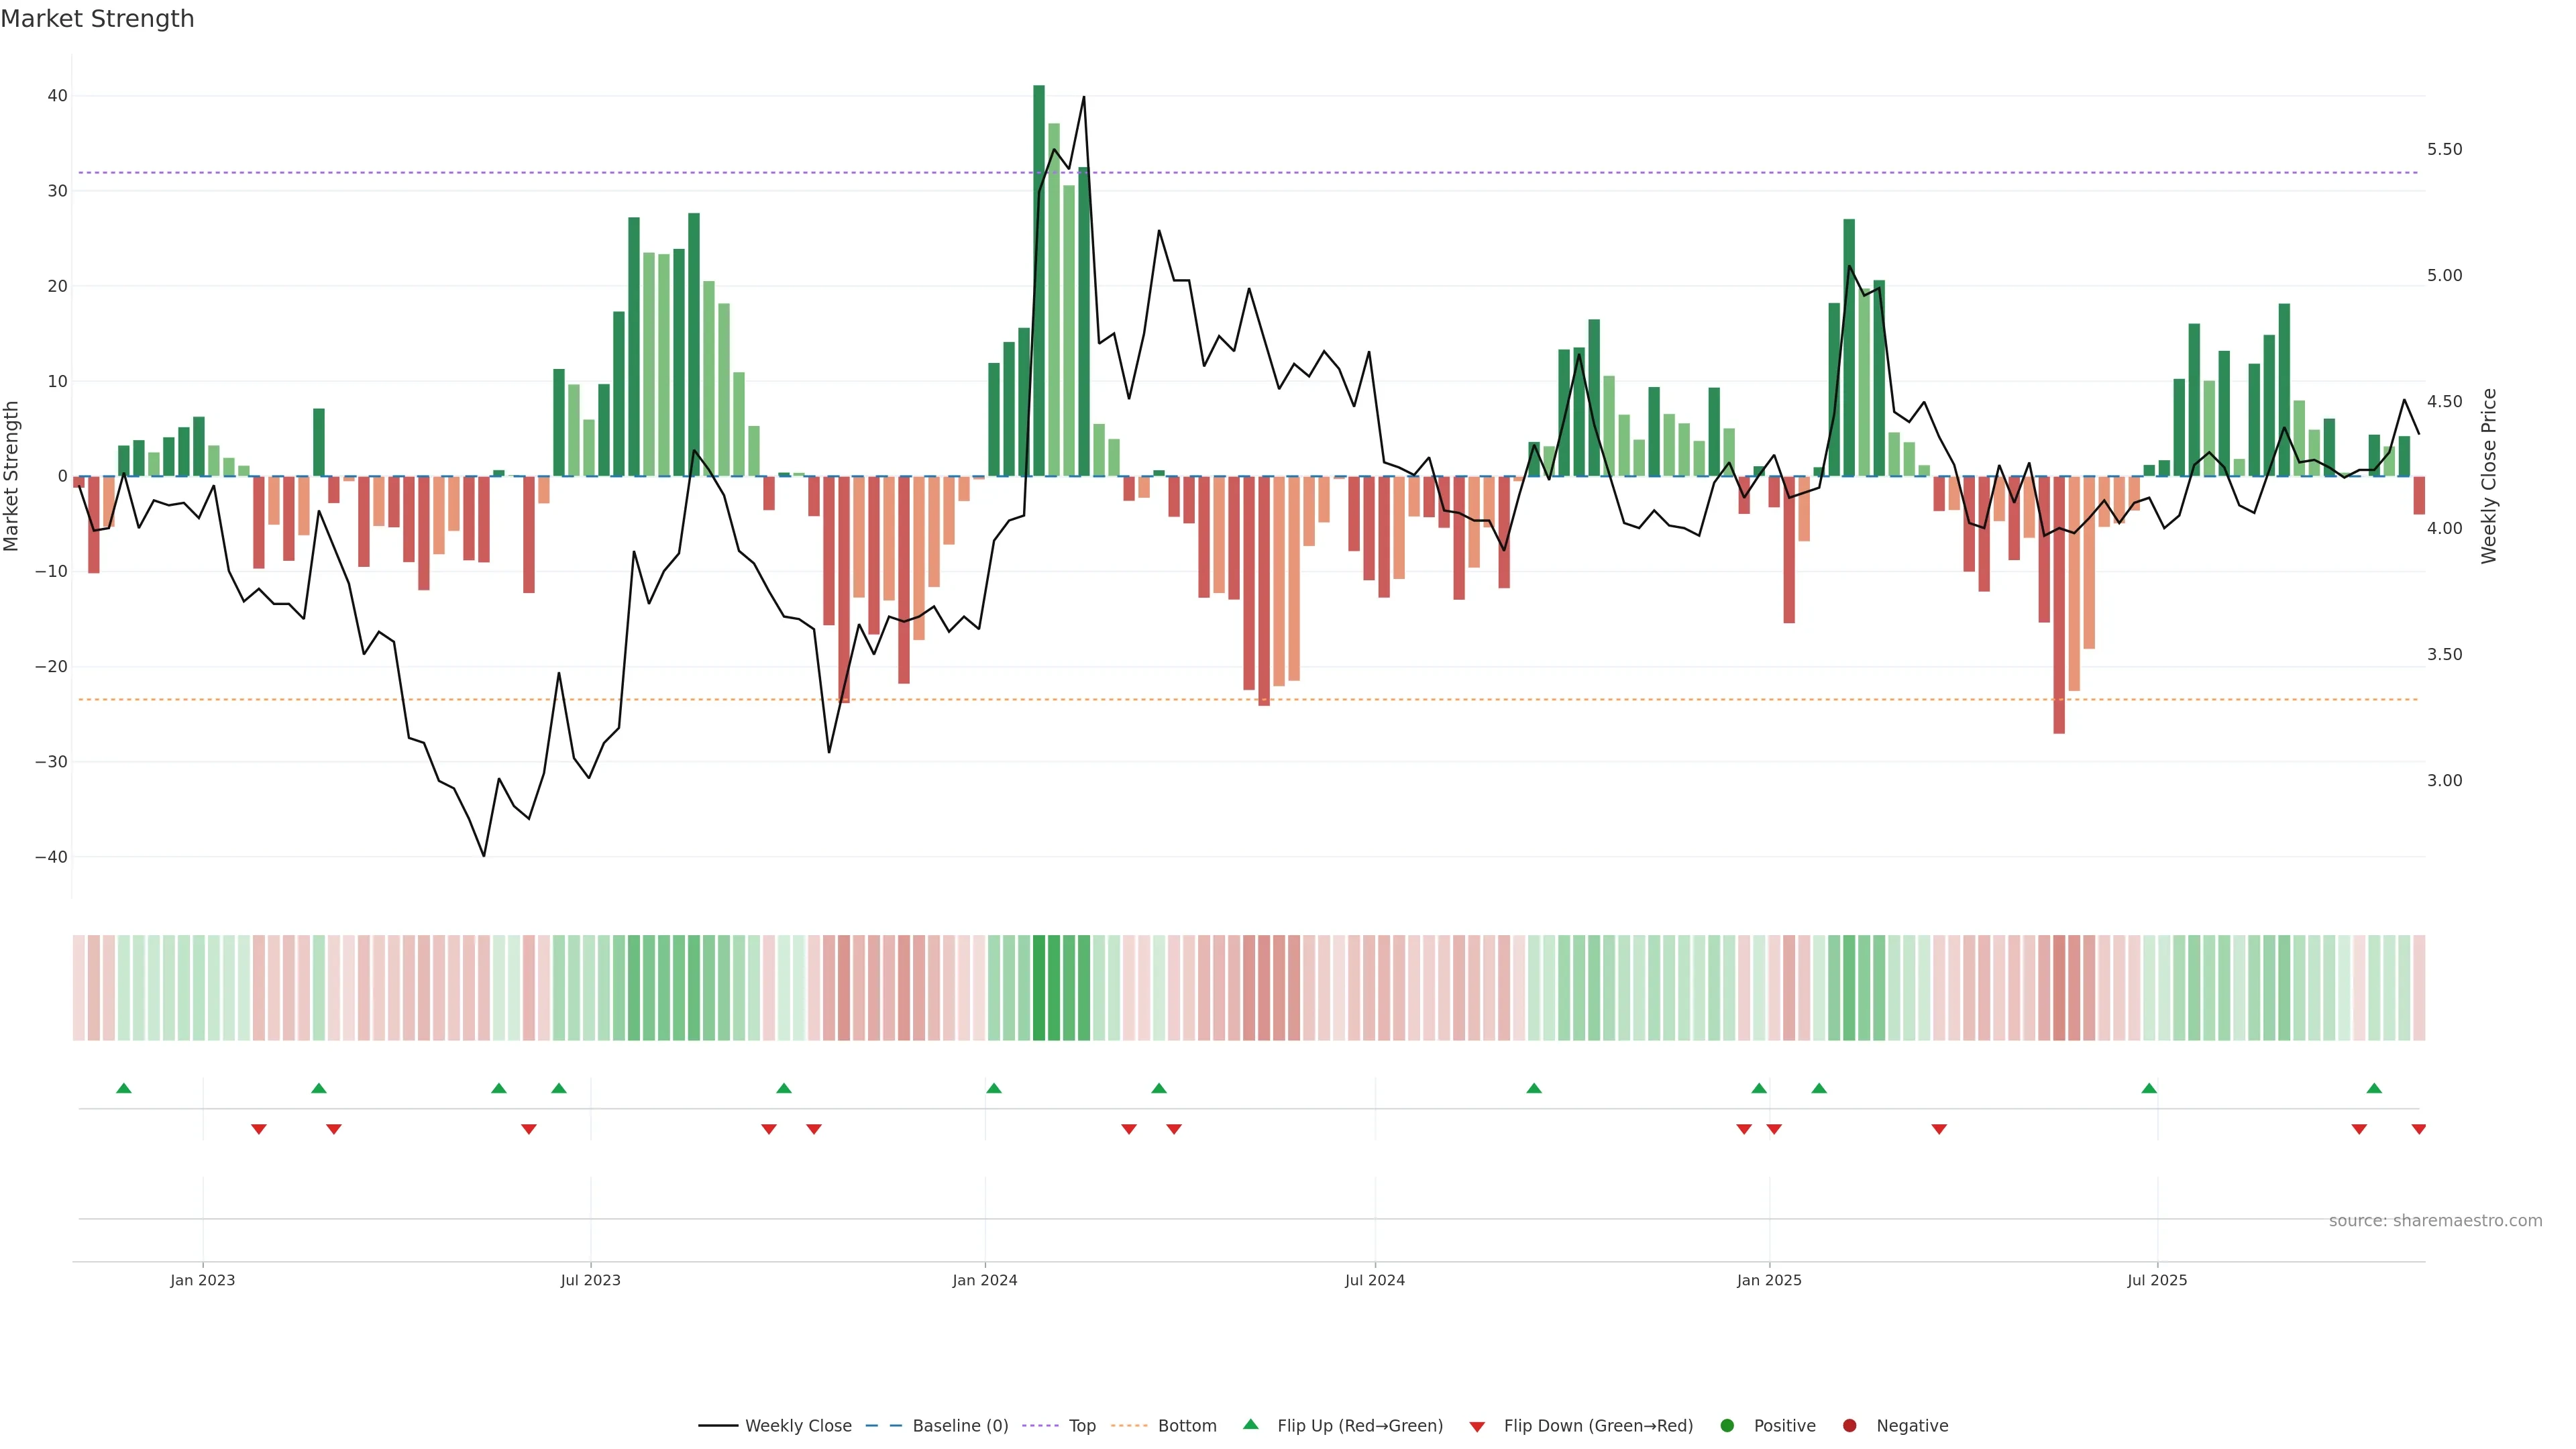
Task: Click the Weekly Close Price axis title
Action: coord(2489,476)
